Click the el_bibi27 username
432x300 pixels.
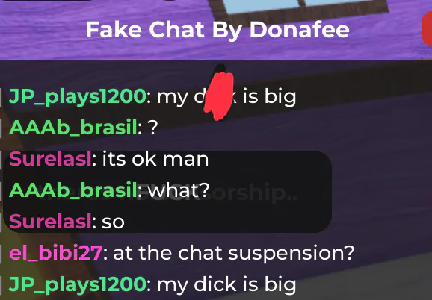pyautogui.click(x=55, y=253)
